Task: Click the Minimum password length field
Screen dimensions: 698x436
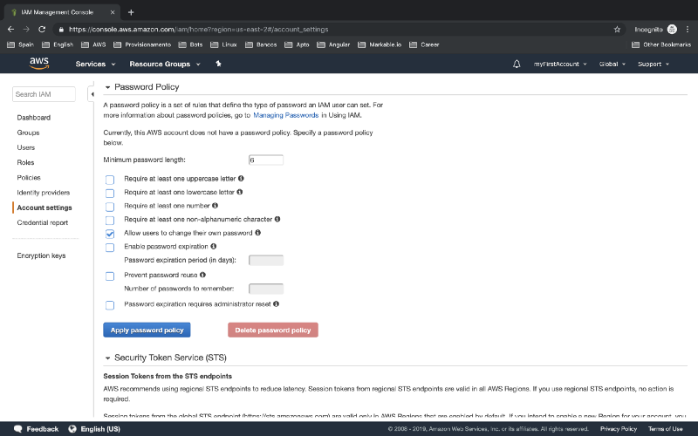Action: pyautogui.click(x=266, y=160)
